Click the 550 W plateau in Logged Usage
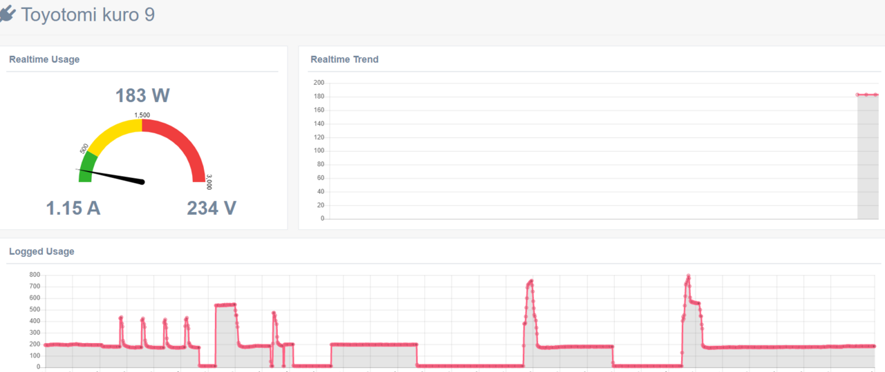Viewport: 885px width, 372px height. click(x=225, y=304)
